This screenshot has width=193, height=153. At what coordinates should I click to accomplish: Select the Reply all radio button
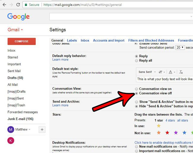coord(136,60)
